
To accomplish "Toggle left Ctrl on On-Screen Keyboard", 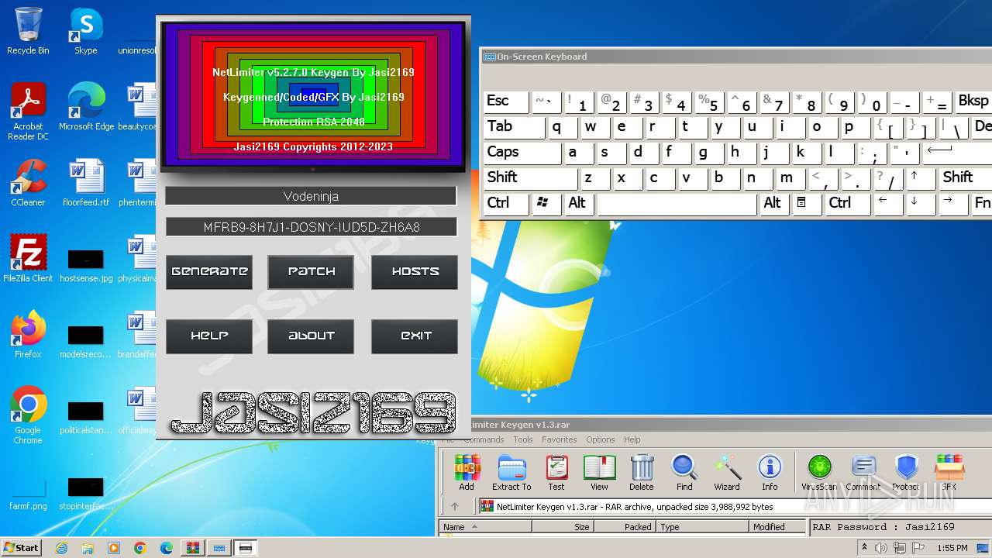I will (x=506, y=204).
